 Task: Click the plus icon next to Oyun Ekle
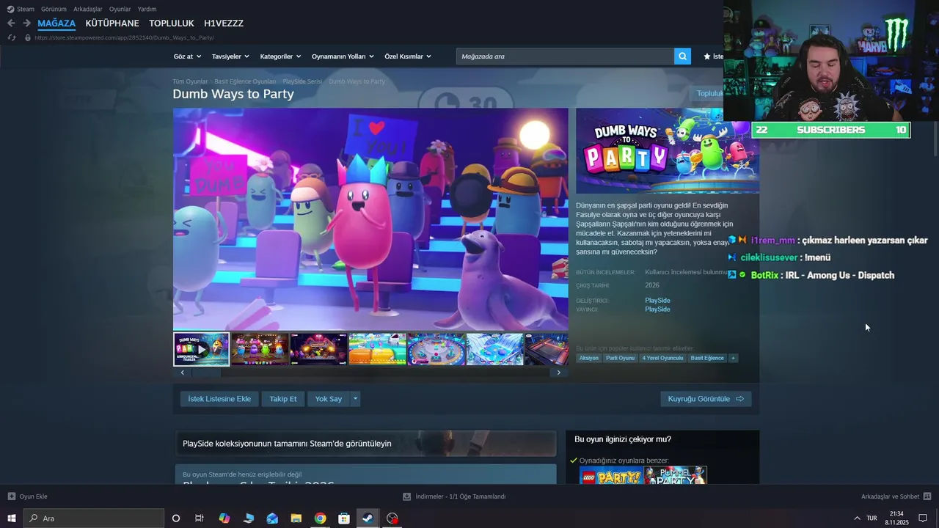coord(11,496)
